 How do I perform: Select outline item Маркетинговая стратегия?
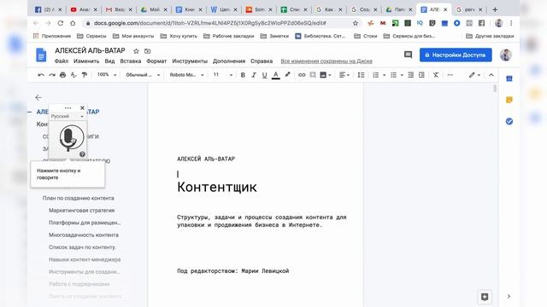[82, 211]
